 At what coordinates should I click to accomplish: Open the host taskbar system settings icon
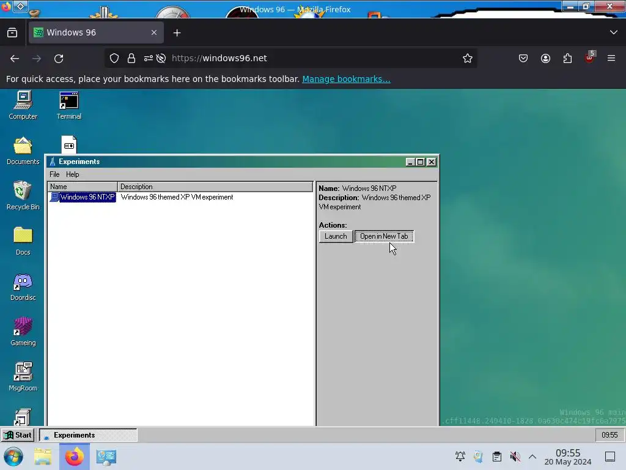106,457
